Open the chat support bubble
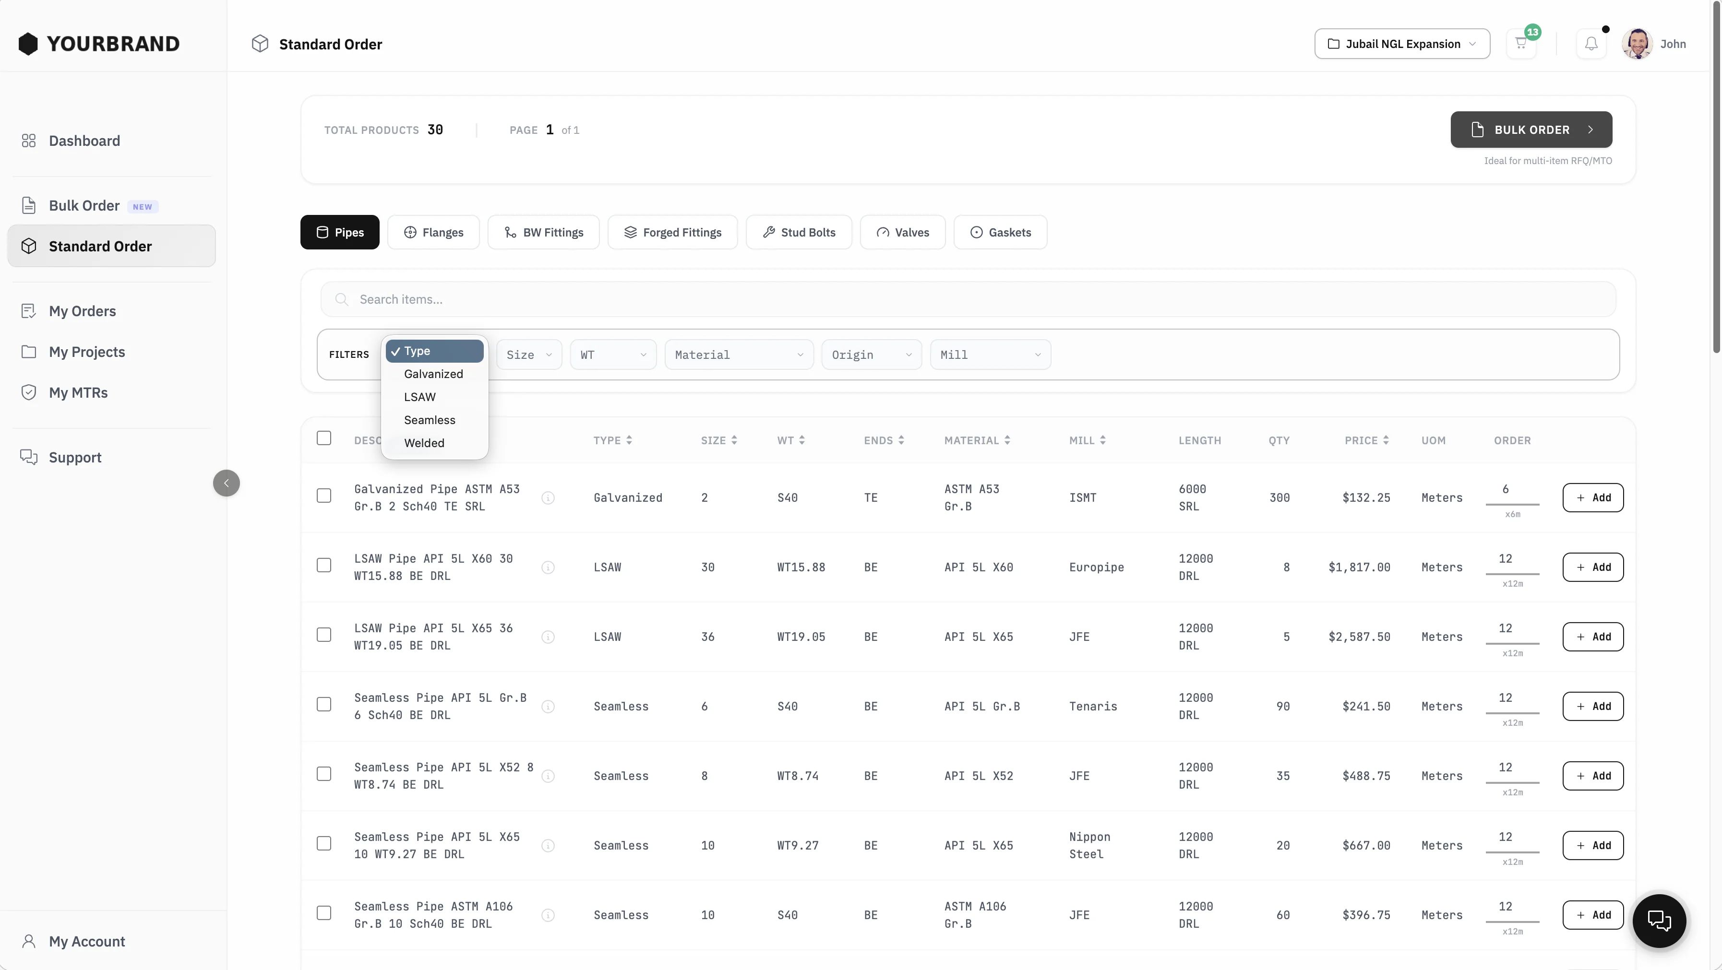The width and height of the screenshot is (1722, 970). [1659, 920]
